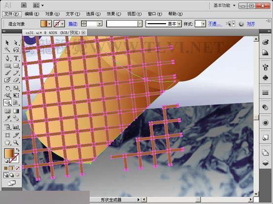The height and width of the screenshot is (204, 273).
Task: Open the Color panel palette icon
Action: pos(265,42)
